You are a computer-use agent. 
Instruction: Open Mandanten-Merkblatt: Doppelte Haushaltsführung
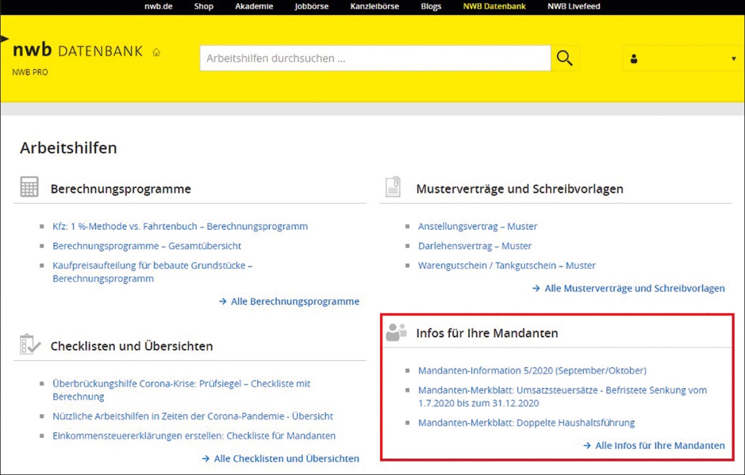point(526,423)
